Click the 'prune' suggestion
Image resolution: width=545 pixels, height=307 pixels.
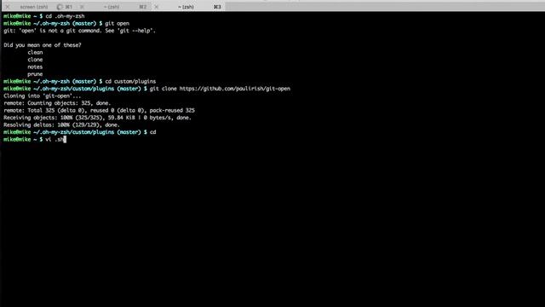(35, 74)
